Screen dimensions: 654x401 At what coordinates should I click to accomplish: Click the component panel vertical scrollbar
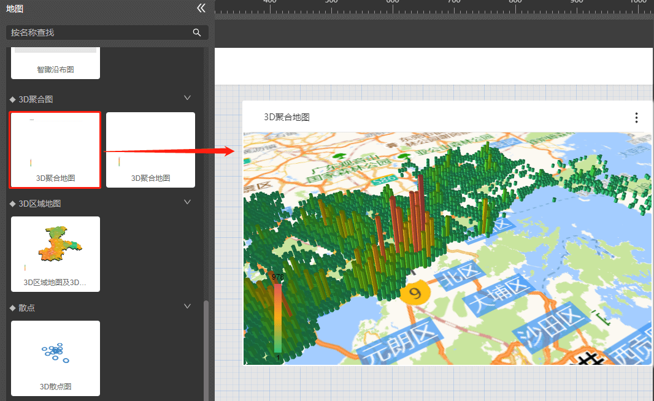tap(206, 349)
